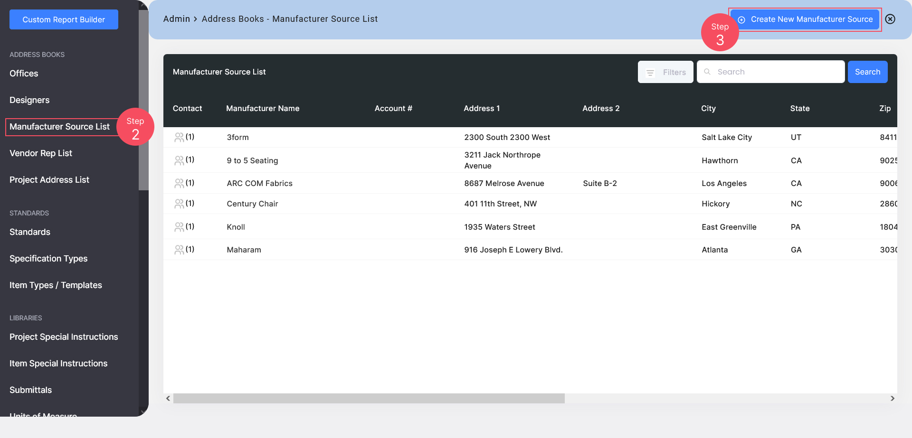Open Custom Report Builder
The image size is (912, 438).
[64, 19]
